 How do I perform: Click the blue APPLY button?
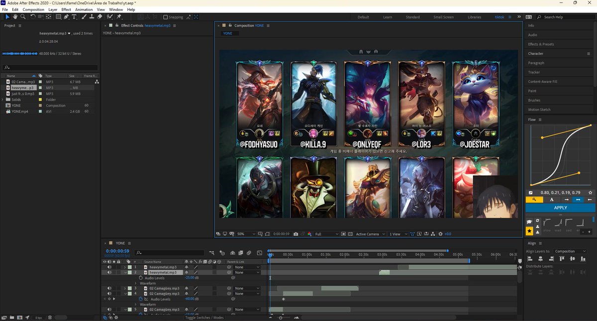click(x=560, y=208)
